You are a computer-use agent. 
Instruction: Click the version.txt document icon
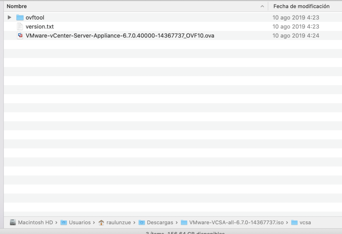point(20,26)
